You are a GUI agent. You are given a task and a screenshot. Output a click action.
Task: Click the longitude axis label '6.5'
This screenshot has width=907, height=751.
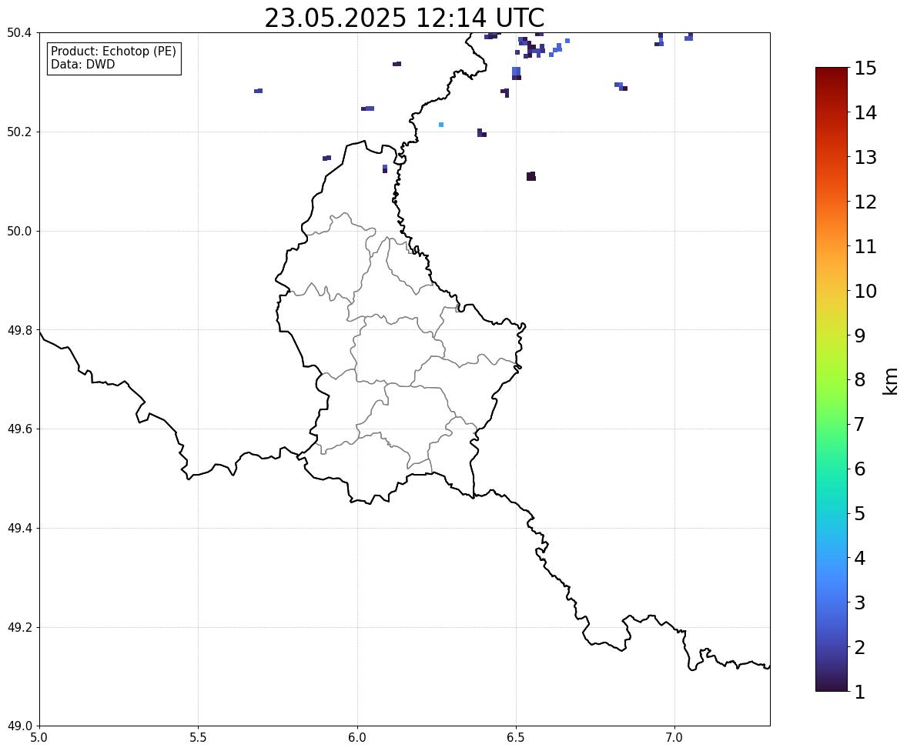(x=516, y=738)
